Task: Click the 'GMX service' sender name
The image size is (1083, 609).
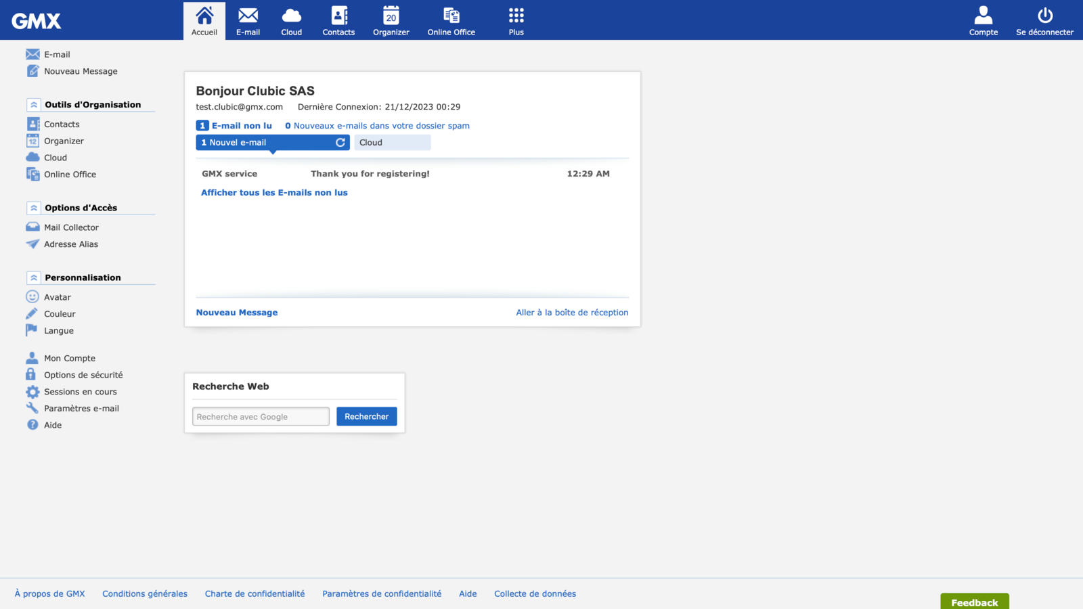Action: (x=229, y=174)
